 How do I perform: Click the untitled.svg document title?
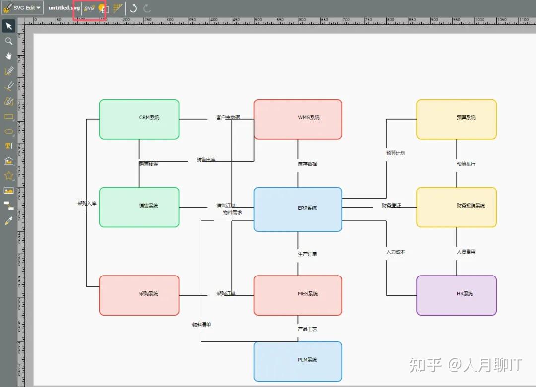coord(64,7)
